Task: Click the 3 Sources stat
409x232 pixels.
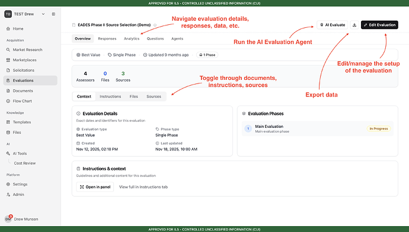Action: (123, 76)
